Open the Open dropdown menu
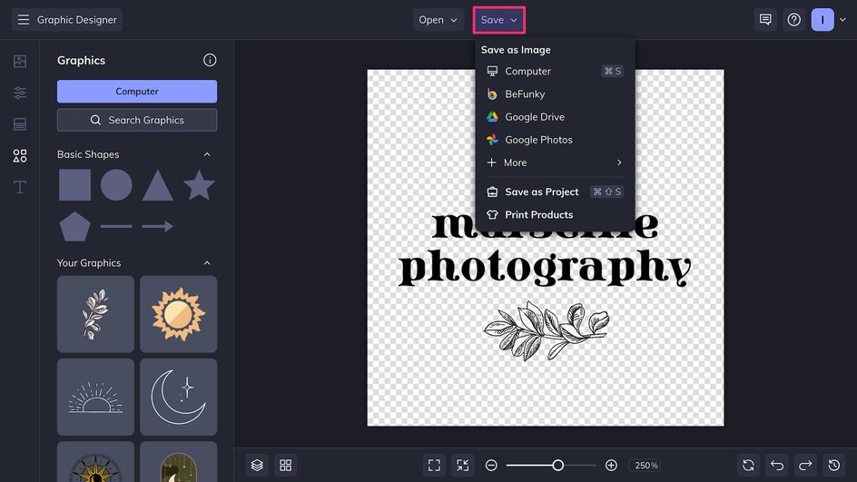 coord(438,20)
